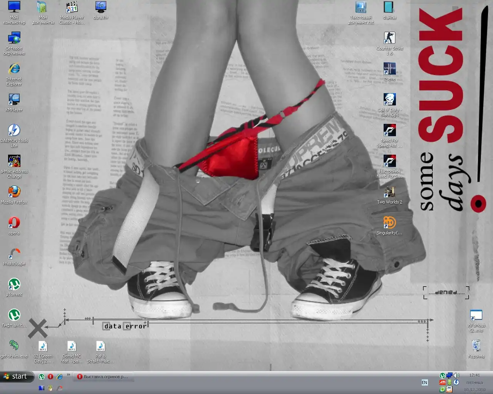The height and width of the screenshot is (394, 493).
Task: Select the KMPlayer desktop icon
Action: 14,100
